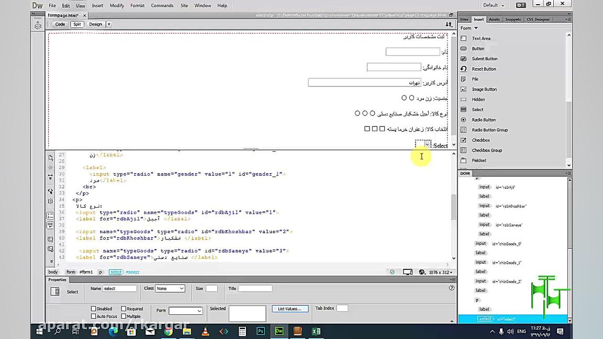Viewport: 603px width, 339px height.
Task: Switch to Split view
Action: [77, 24]
